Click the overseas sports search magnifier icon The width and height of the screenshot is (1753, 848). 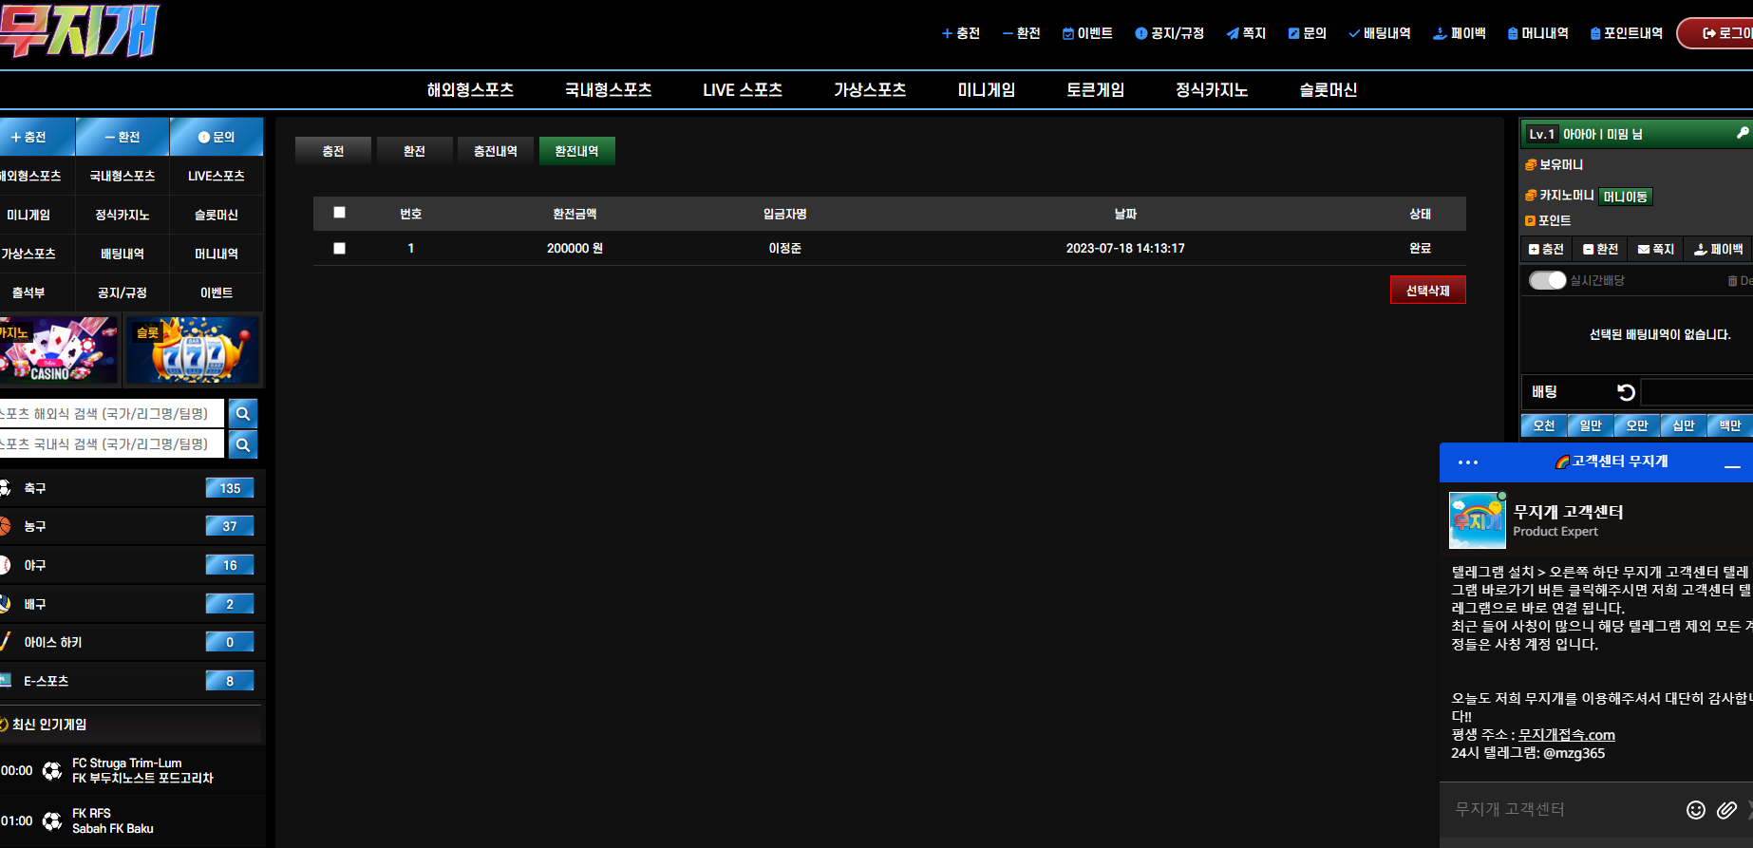click(243, 414)
